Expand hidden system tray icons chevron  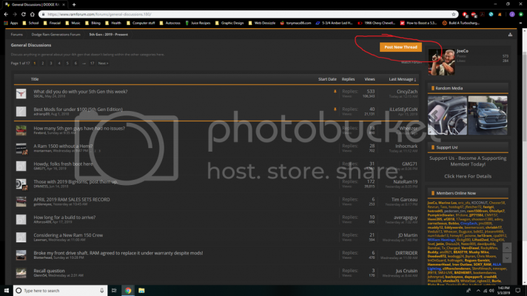tap(478, 291)
